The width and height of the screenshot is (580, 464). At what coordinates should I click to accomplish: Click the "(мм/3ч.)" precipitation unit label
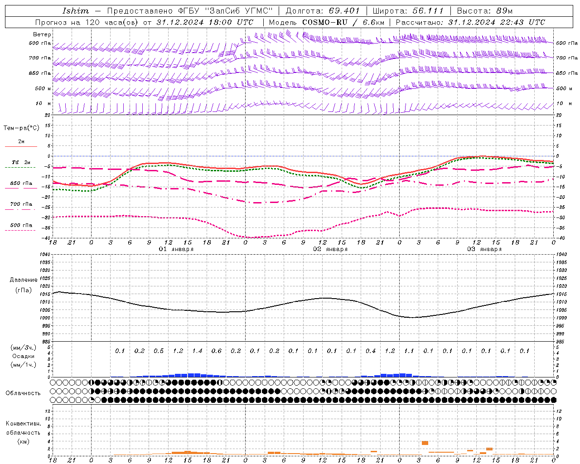click(24, 348)
